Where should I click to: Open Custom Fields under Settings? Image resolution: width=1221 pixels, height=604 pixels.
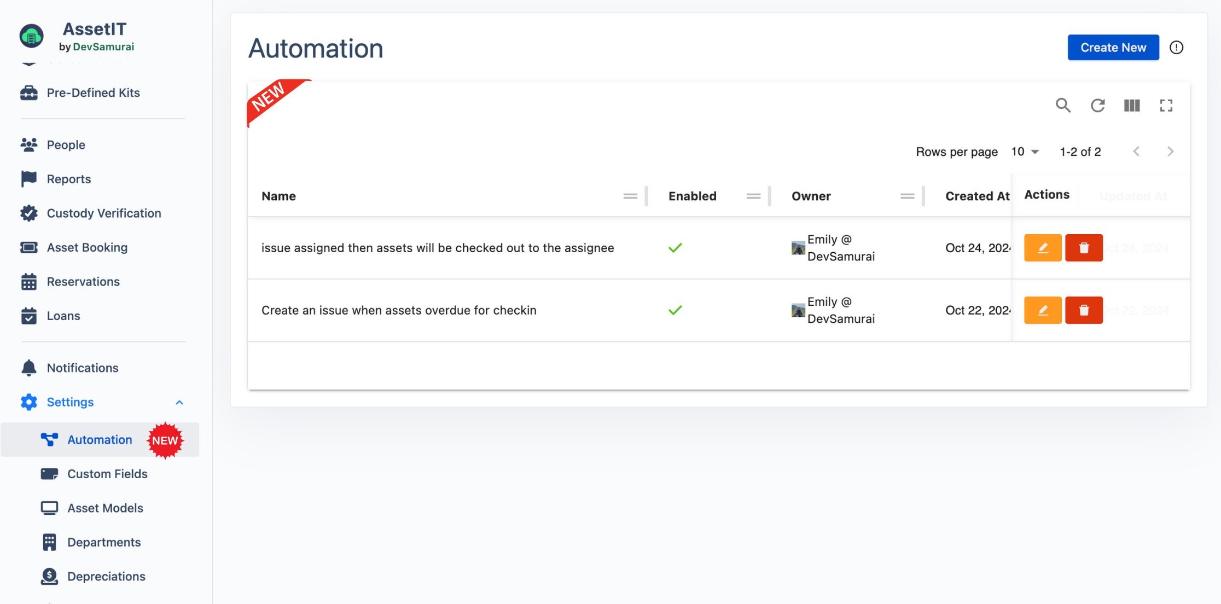point(107,474)
